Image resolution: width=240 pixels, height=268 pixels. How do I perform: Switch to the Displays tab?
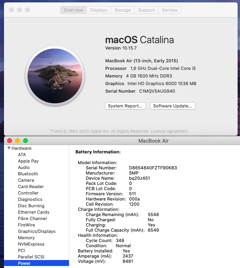[x=98, y=10]
